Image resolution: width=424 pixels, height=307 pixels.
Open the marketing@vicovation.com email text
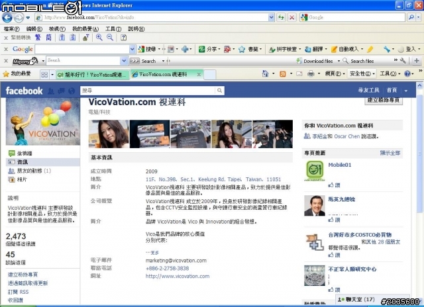[x=176, y=261]
